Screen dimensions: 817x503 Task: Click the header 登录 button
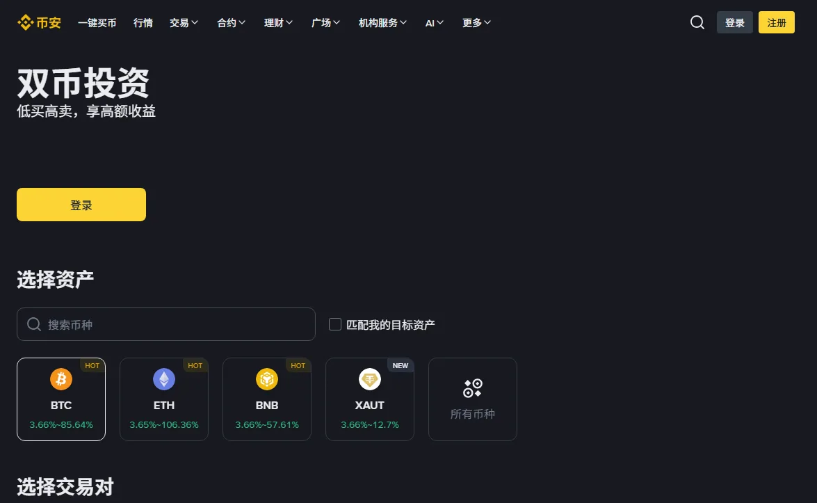735,22
